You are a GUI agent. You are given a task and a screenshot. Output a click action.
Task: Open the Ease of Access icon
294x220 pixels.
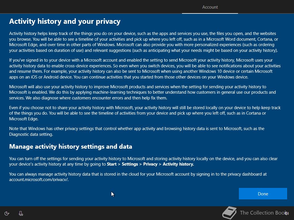(7, 213)
